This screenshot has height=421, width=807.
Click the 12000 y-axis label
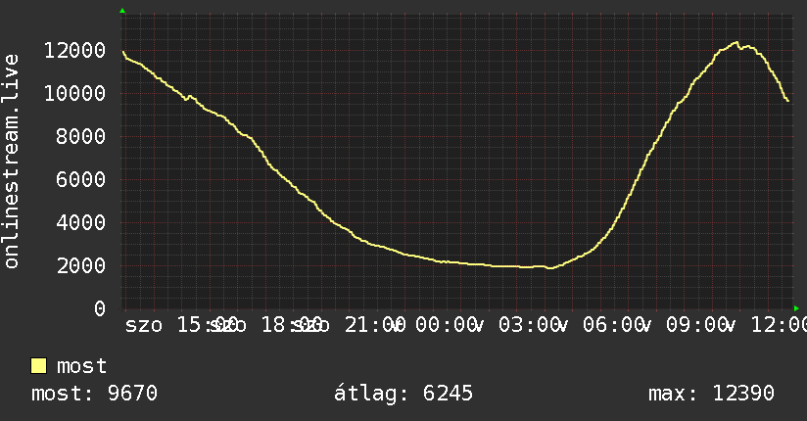74,51
